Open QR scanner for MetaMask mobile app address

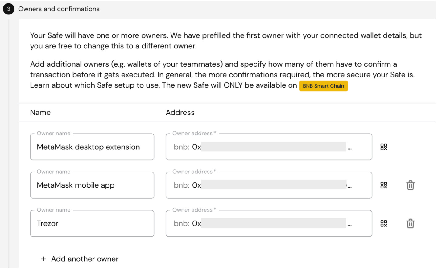point(383,185)
